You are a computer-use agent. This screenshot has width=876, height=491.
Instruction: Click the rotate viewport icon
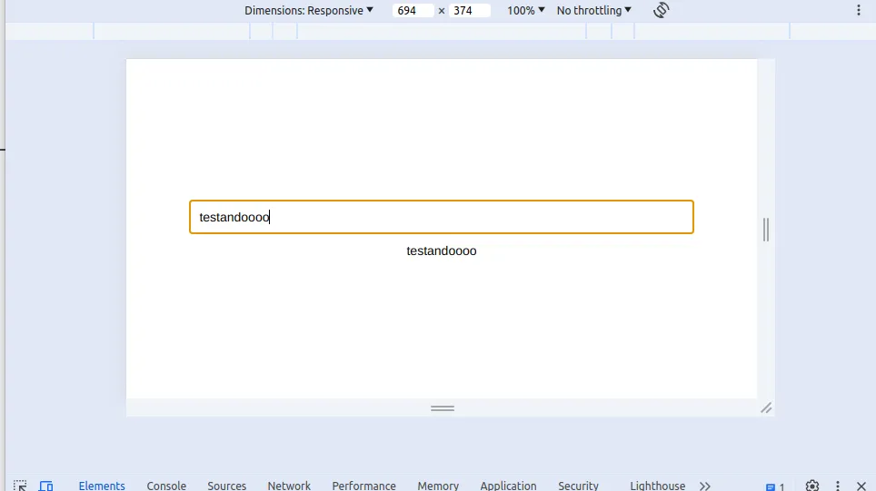661,10
